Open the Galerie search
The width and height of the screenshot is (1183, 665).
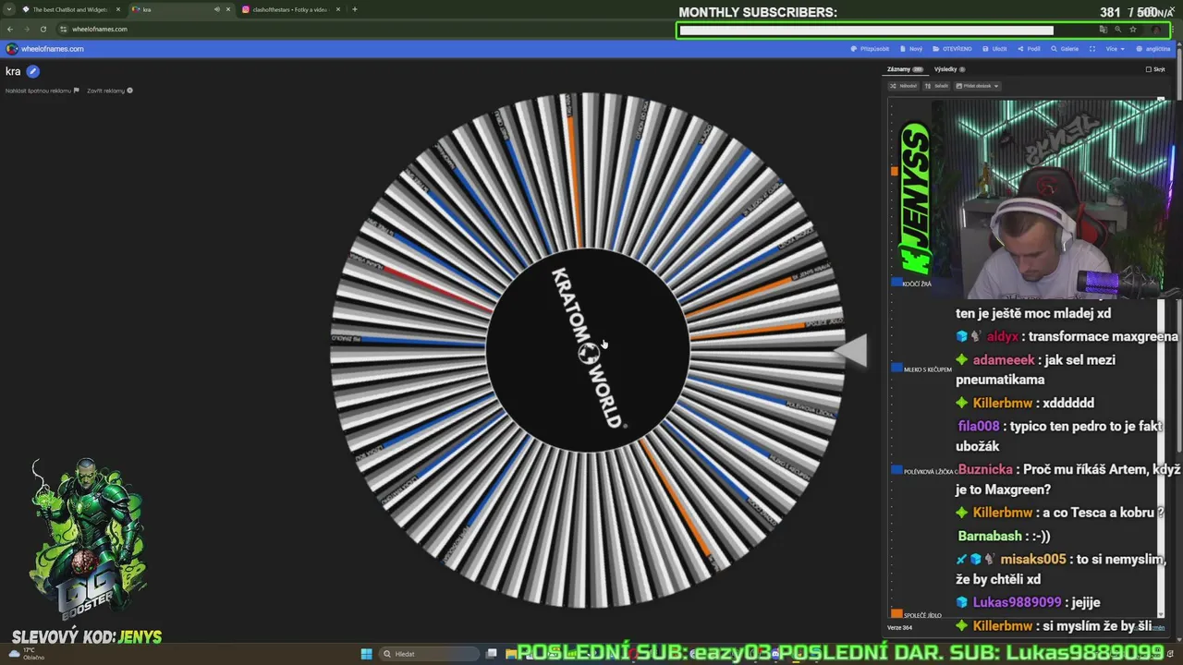[x=1065, y=49]
